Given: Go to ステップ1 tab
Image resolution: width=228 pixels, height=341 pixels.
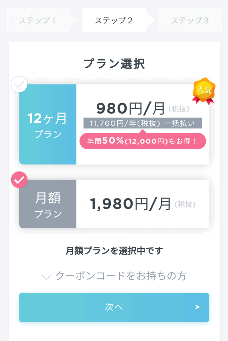Looking at the screenshot, I should [38, 20].
